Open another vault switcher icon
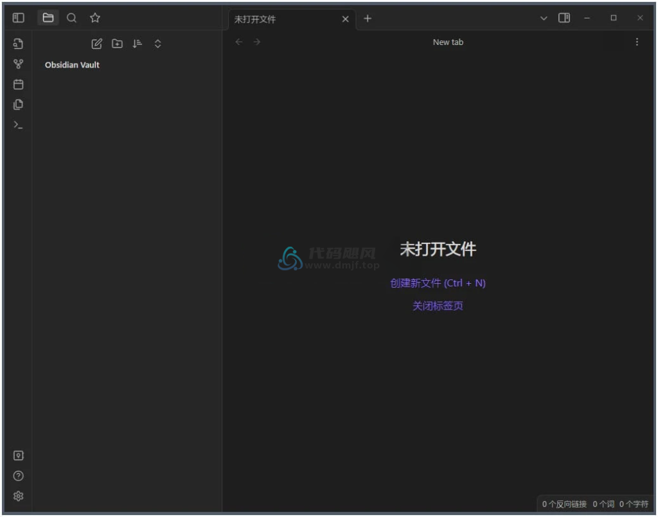Screen dimensions: 658x517 pyautogui.click(x=18, y=455)
